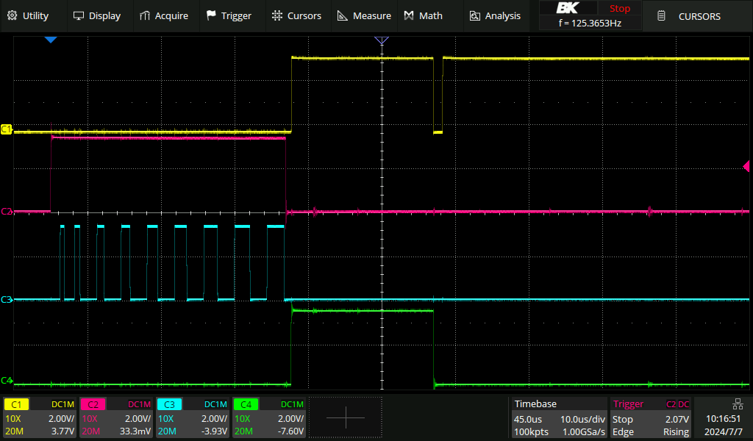Select the pink C2 channel ground marker
This screenshot has width=753, height=441.
(6, 211)
